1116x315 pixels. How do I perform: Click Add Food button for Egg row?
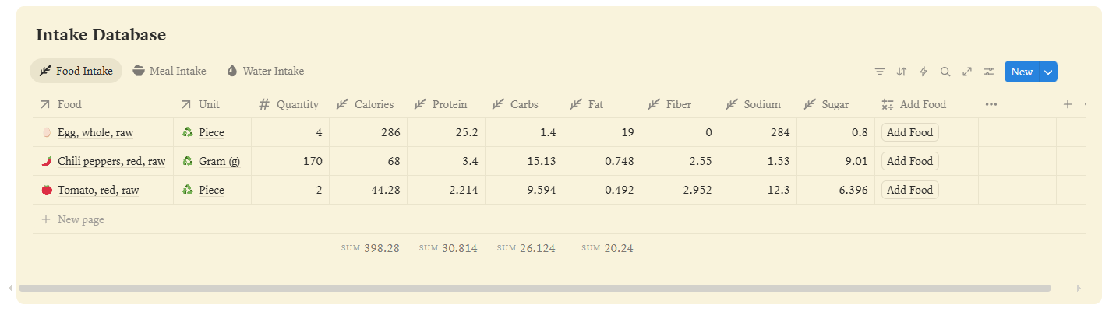click(x=909, y=132)
